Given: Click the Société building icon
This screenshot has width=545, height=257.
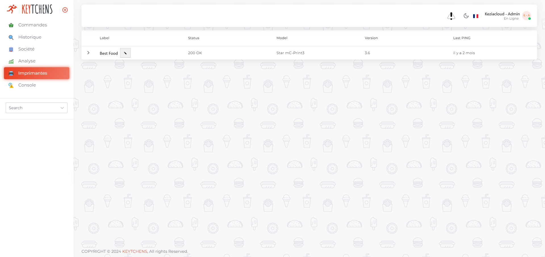Looking at the screenshot, I should click(x=11, y=49).
